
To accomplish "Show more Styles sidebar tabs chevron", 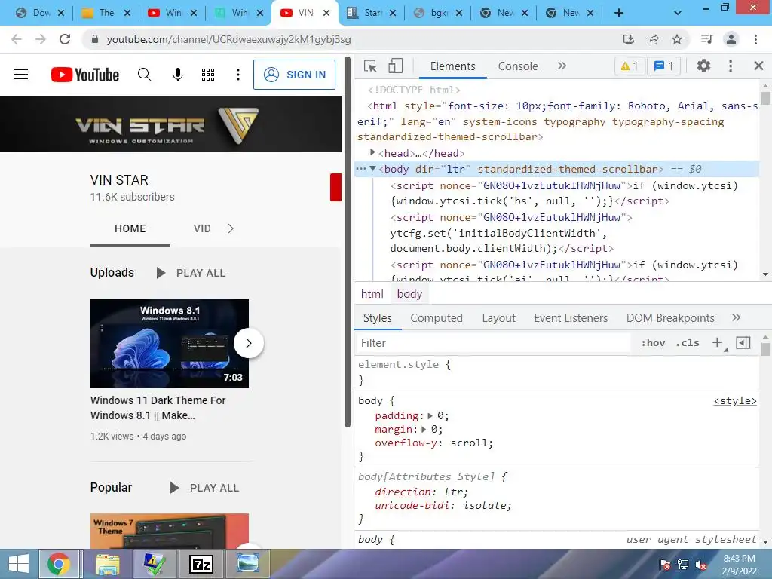I will click(x=736, y=317).
